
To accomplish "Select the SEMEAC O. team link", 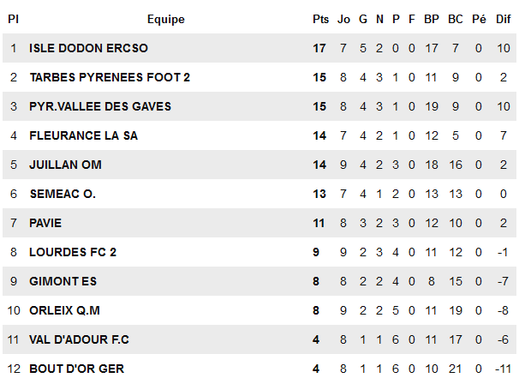I will click(x=63, y=194).
